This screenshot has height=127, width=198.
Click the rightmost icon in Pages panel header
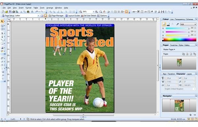coord(195,54)
